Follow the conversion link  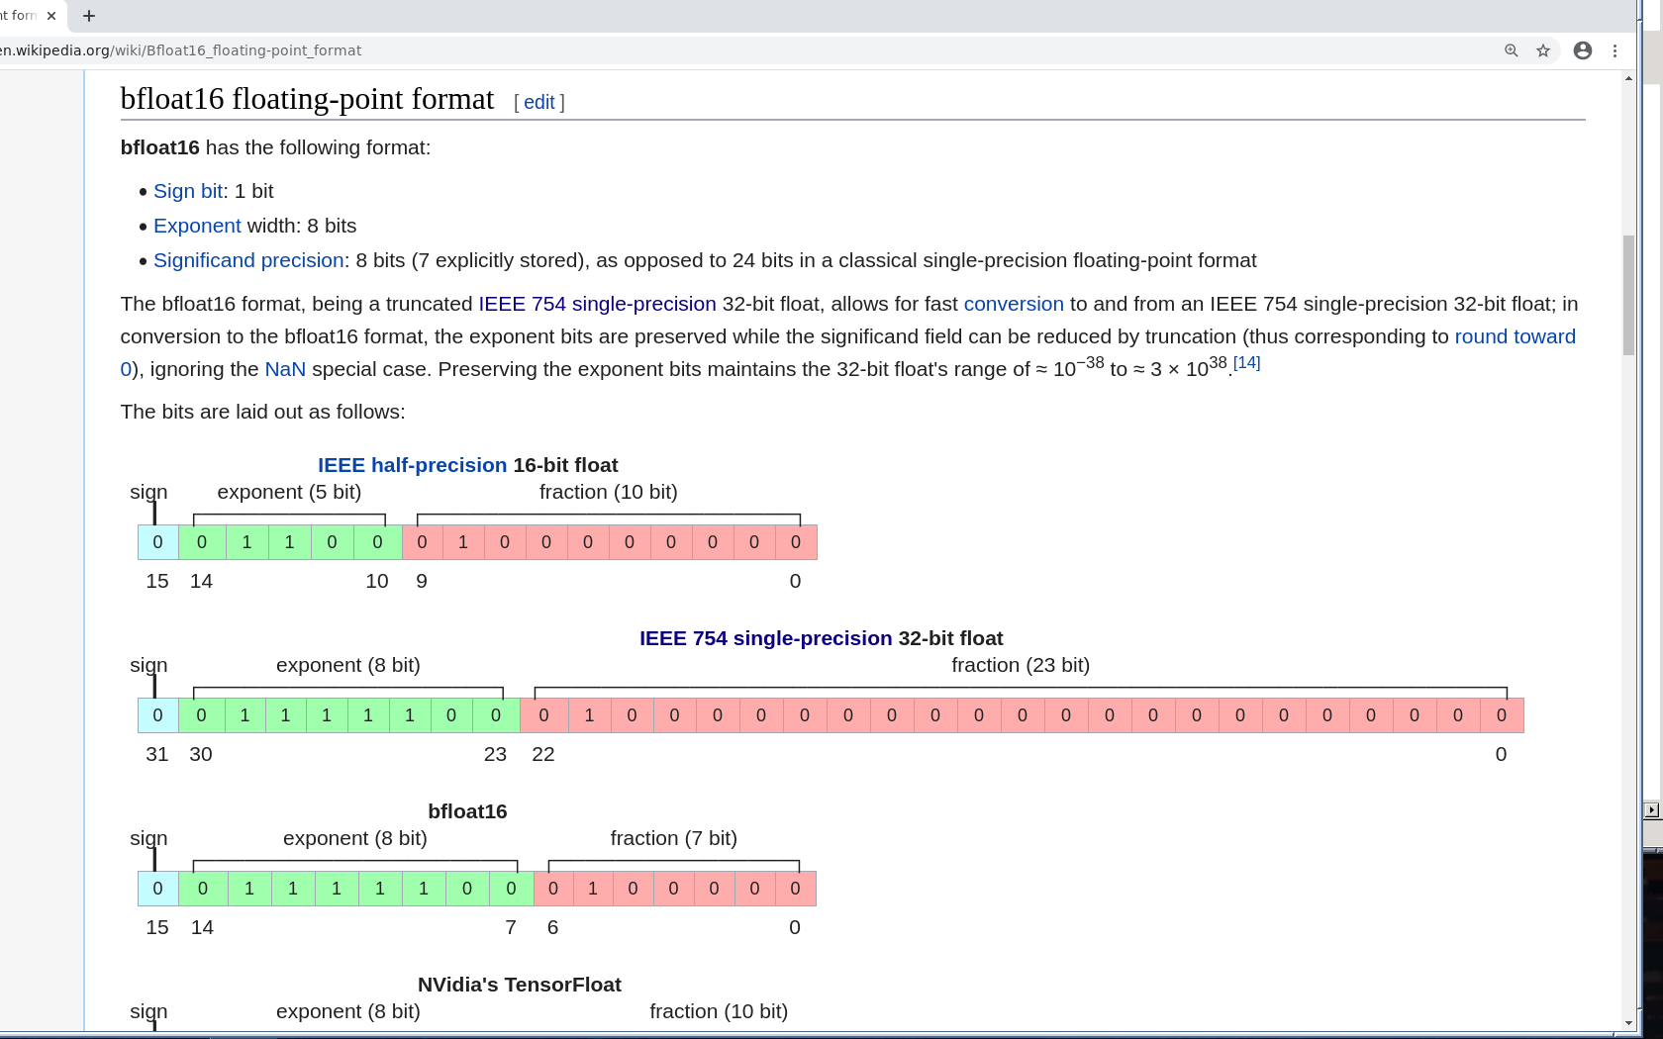(x=1013, y=304)
